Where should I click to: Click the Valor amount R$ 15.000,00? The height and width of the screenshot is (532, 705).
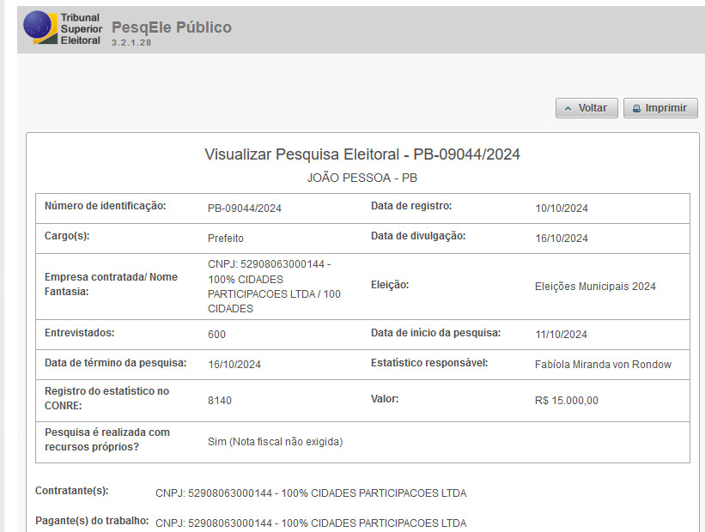[567, 401]
